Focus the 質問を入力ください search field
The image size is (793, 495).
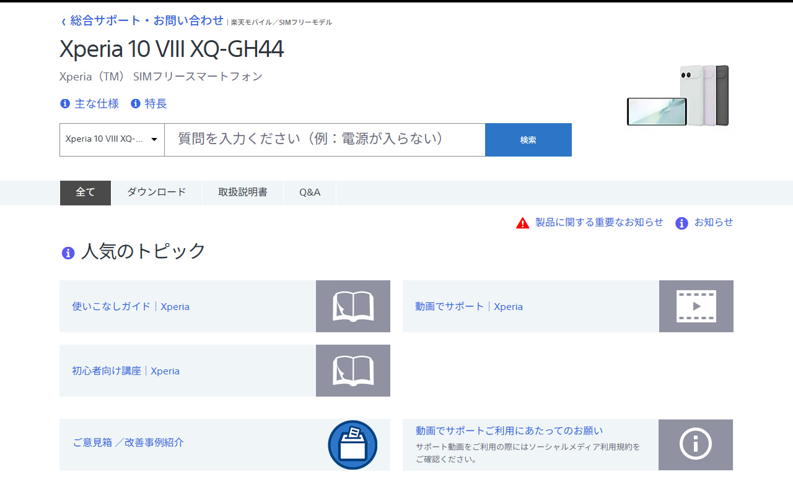coord(325,140)
